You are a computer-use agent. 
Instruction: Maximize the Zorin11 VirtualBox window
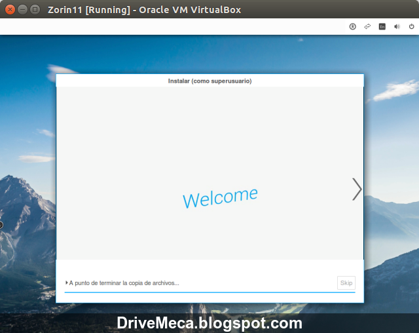tap(35, 10)
